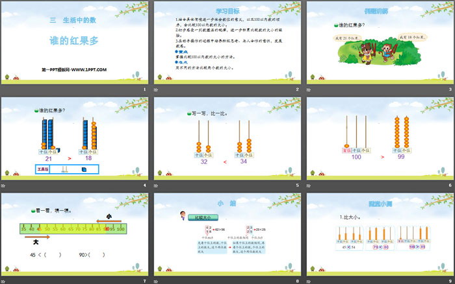The width and height of the screenshot is (455, 284).
Task: Click the title text 谁的红果多 on slide 1
Action: (x=74, y=41)
